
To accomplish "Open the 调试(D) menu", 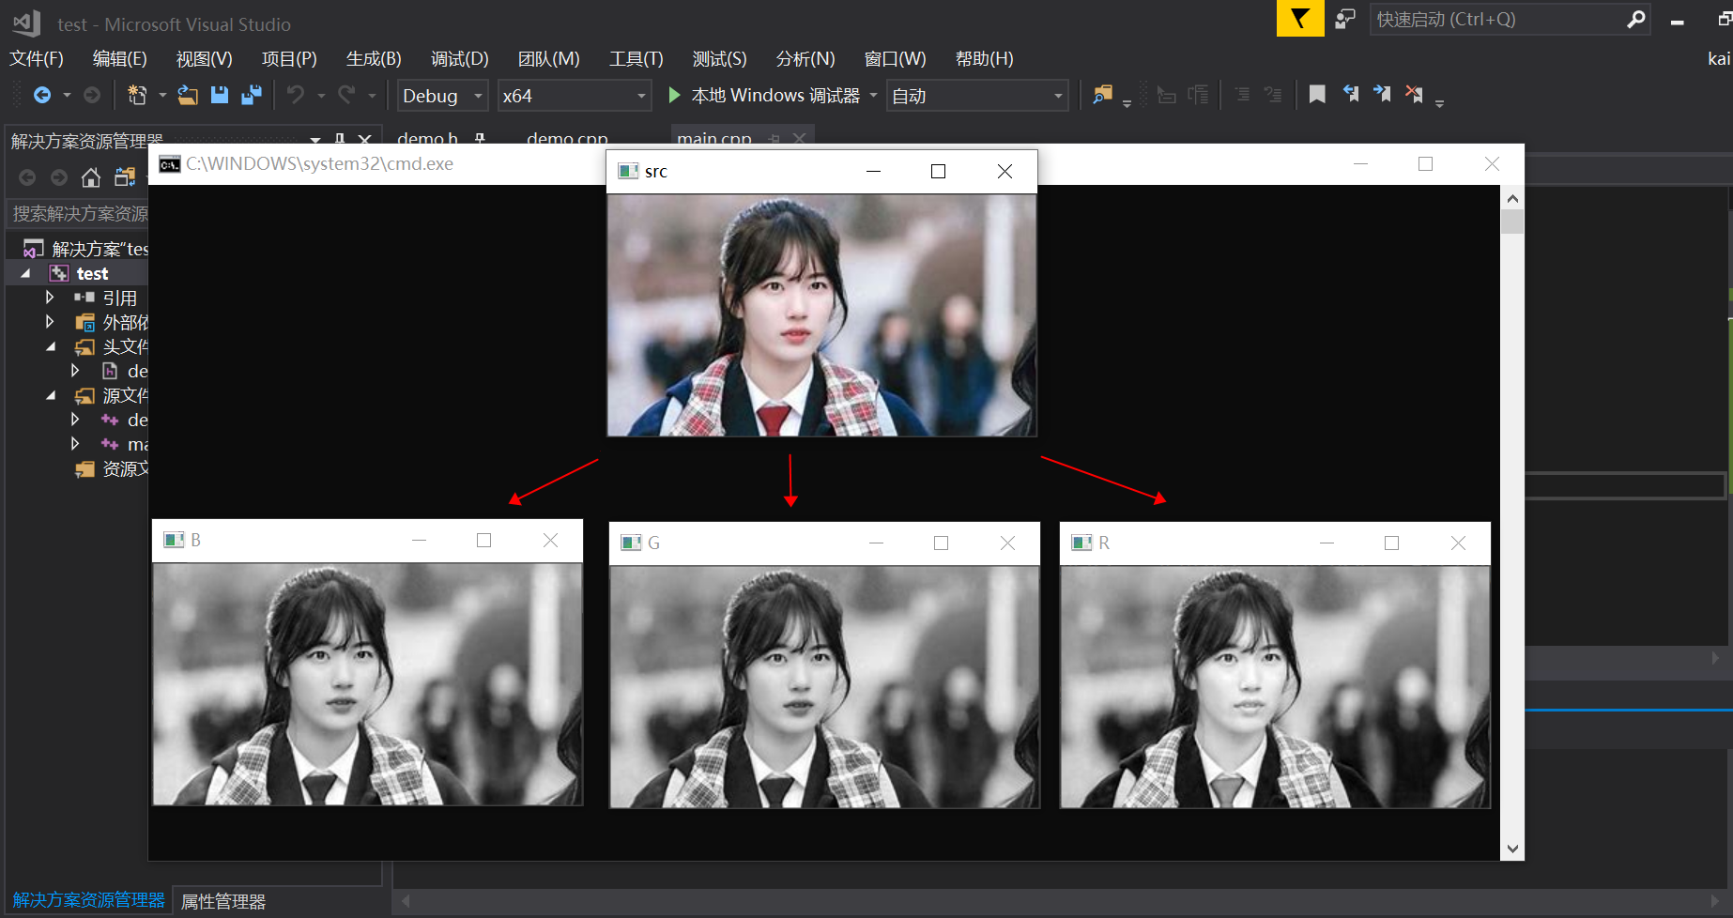I will pyautogui.click(x=459, y=58).
